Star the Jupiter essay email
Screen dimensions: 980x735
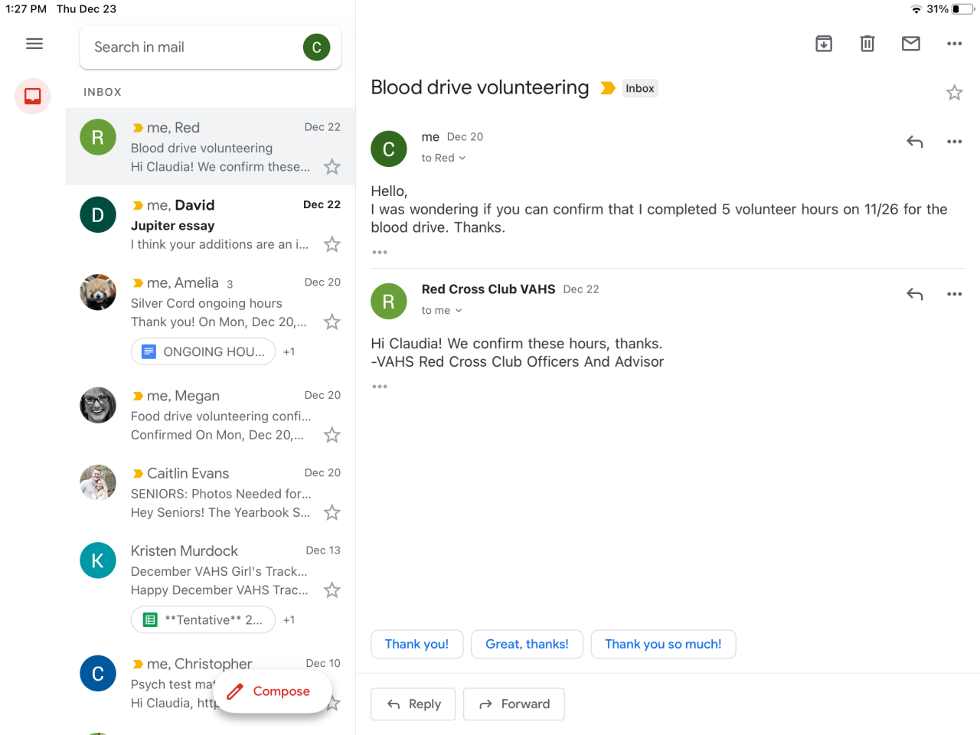[332, 244]
